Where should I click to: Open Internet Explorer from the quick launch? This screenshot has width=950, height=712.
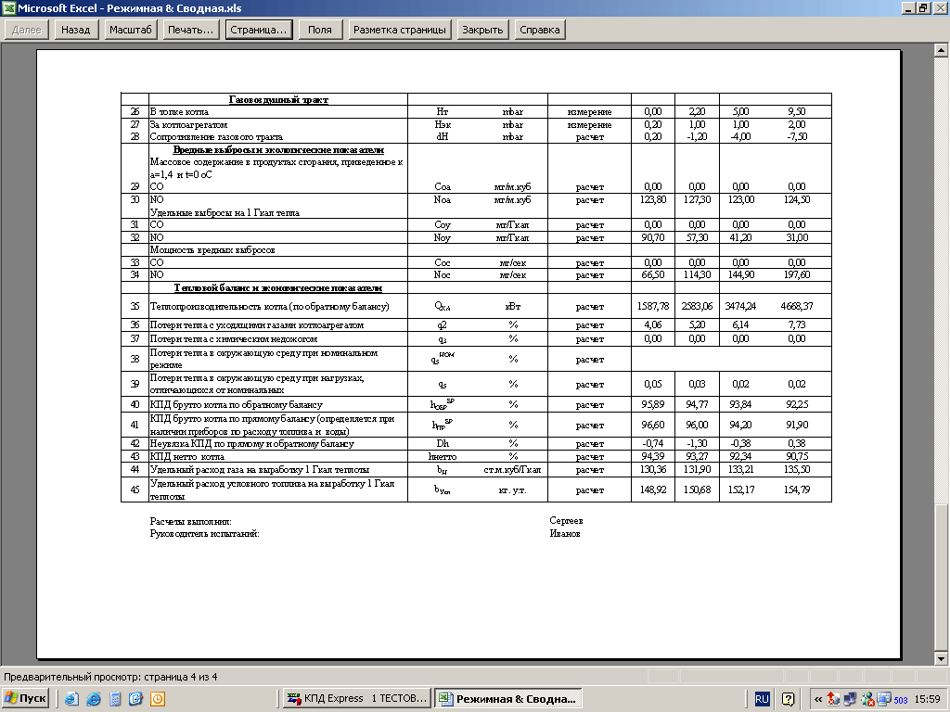pos(93,699)
